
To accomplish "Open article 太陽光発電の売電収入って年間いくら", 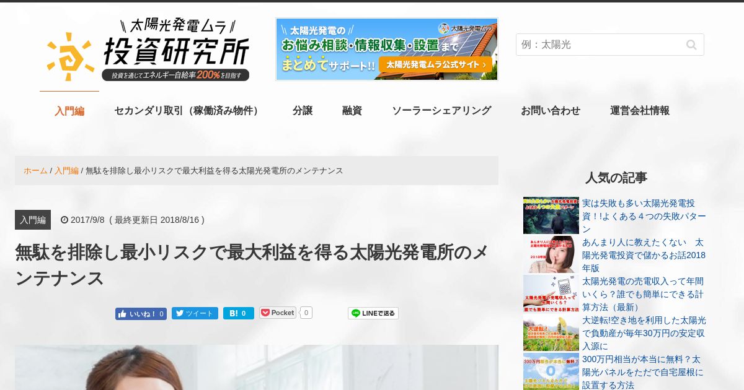I will (x=644, y=294).
